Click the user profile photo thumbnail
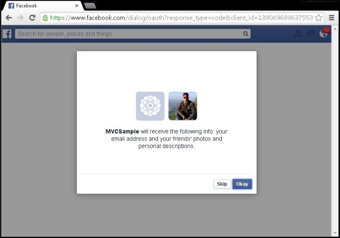The image size is (340, 238). click(183, 106)
